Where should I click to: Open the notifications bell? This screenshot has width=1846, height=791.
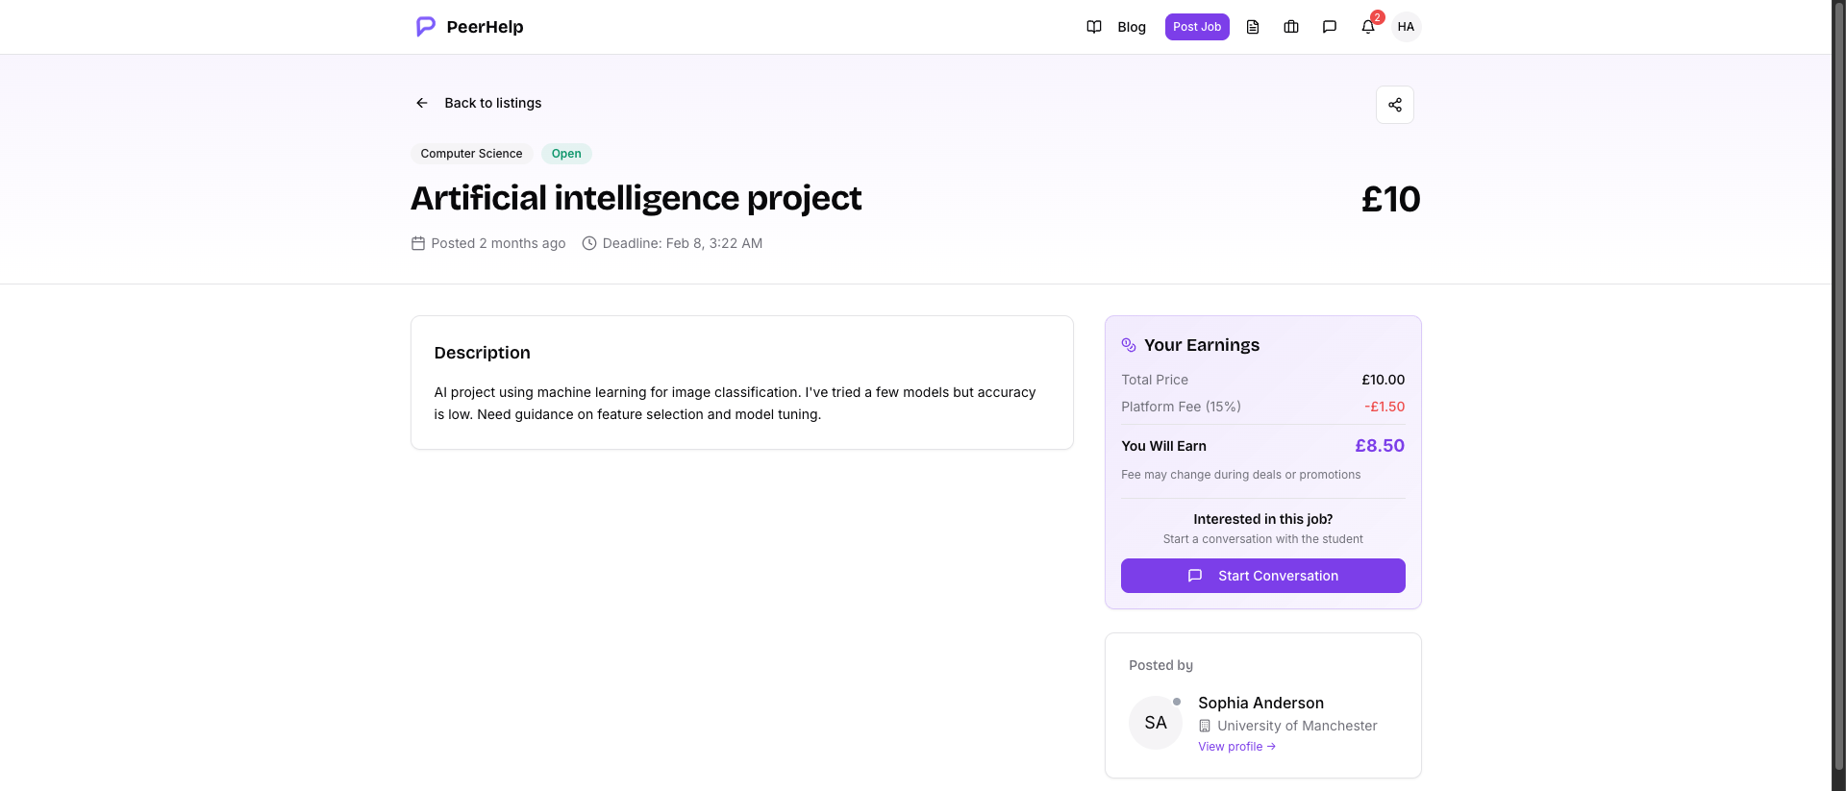tap(1368, 27)
